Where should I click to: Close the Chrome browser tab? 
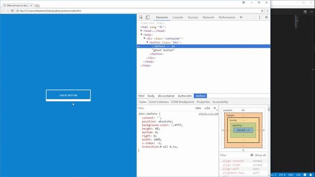click(x=31, y=5)
